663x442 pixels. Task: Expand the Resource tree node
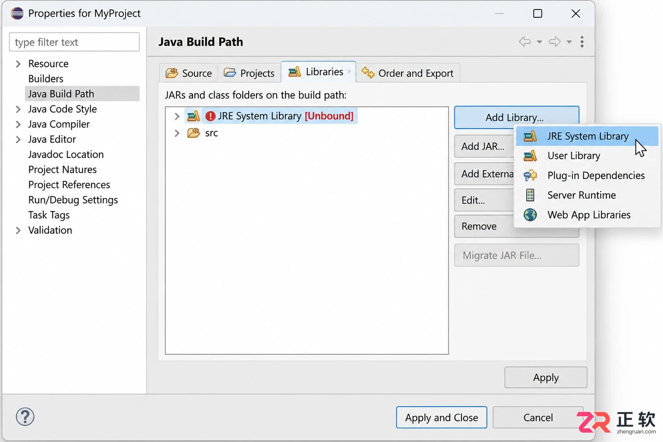[18, 64]
